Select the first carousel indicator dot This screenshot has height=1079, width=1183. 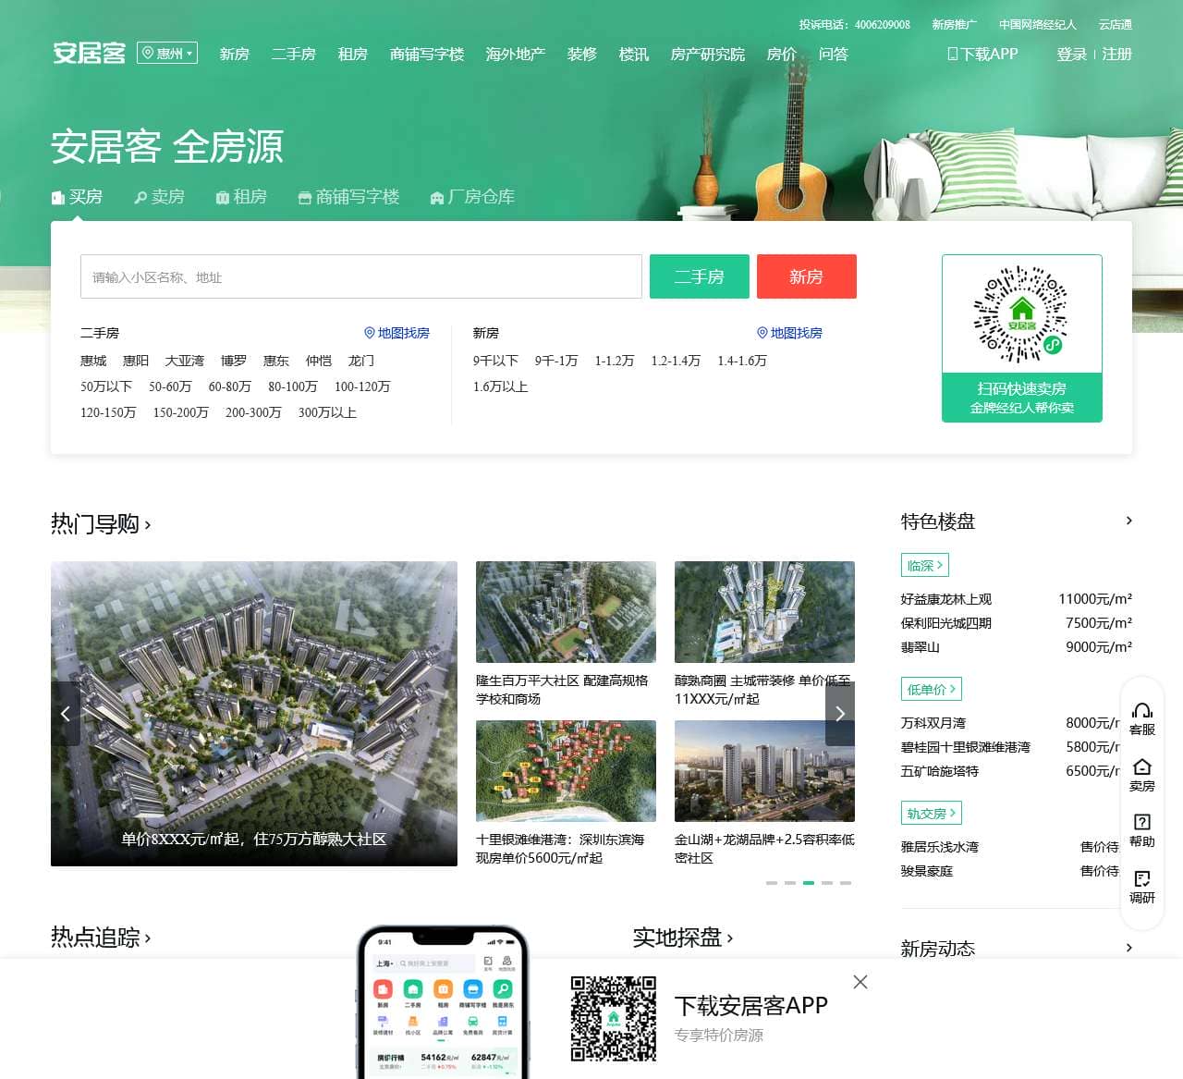(x=772, y=883)
